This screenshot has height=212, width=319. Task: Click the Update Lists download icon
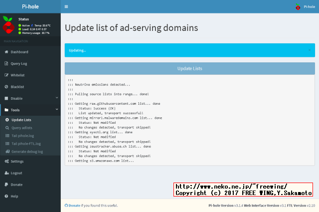[7, 120]
